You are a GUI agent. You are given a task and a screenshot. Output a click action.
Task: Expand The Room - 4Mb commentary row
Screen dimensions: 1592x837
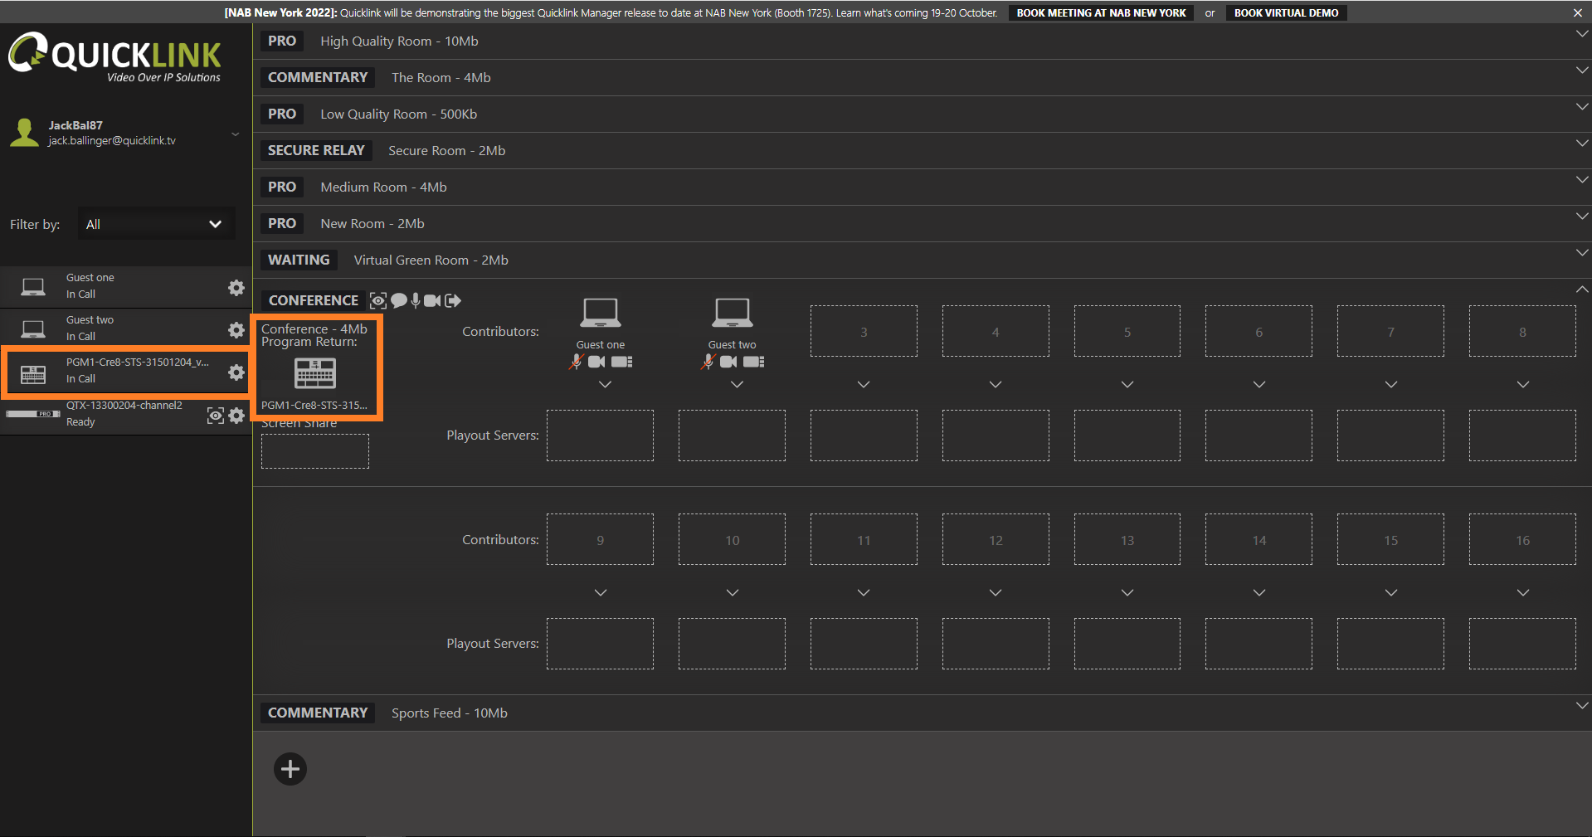click(x=1581, y=71)
